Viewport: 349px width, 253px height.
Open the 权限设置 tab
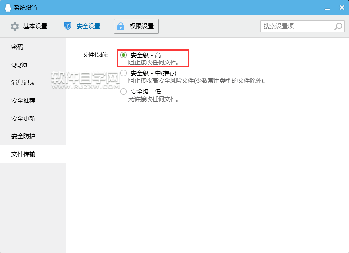pyautogui.click(x=136, y=26)
